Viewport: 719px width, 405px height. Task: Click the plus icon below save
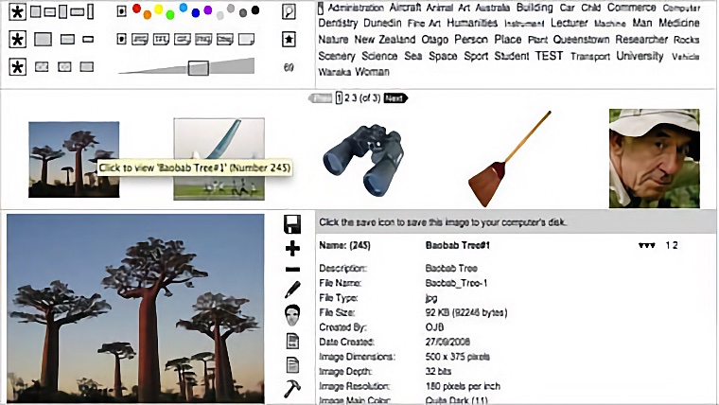tap(292, 248)
